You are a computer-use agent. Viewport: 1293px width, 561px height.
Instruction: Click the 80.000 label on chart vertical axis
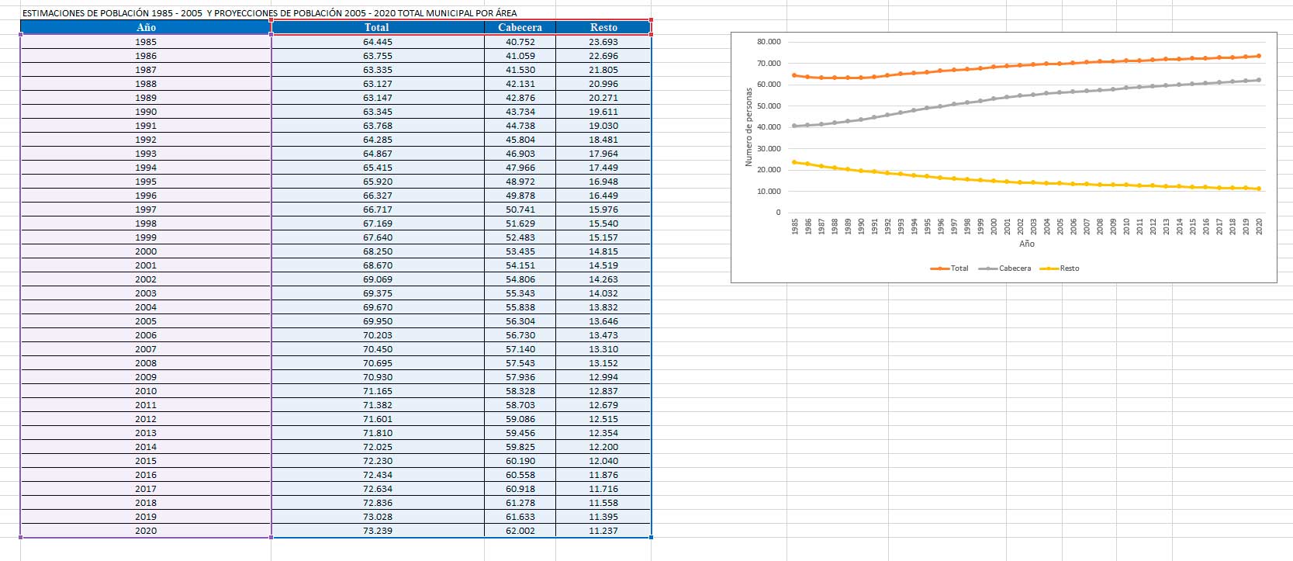768,42
